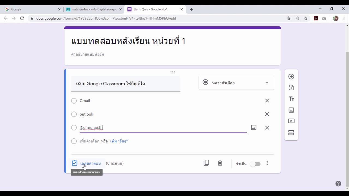Delete the question with trash icon
The height and width of the screenshot is (196, 349).
pos(220,163)
